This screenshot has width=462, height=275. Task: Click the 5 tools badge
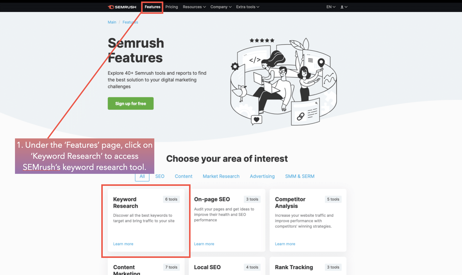(333, 199)
